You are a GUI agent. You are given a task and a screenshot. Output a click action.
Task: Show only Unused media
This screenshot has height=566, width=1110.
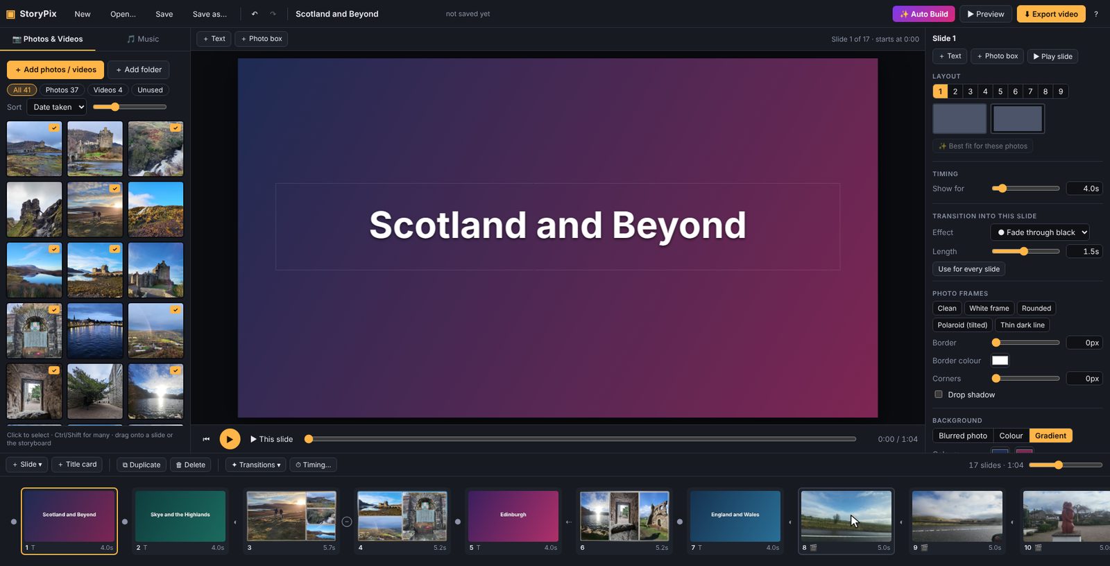tap(150, 90)
